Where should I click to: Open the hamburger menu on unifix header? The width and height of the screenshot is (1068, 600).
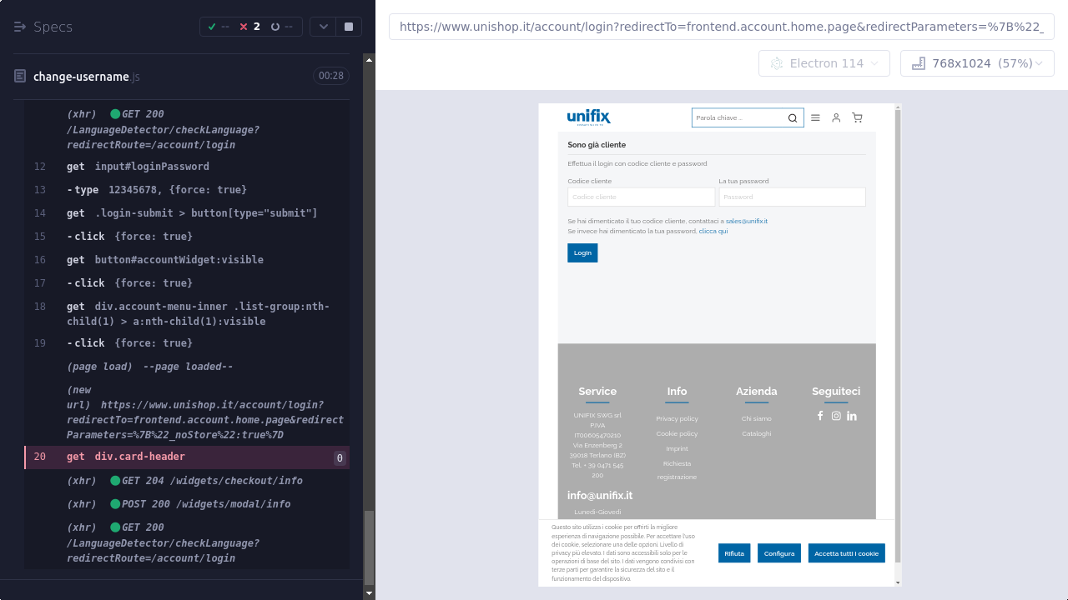pyautogui.click(x=815, y=118)
